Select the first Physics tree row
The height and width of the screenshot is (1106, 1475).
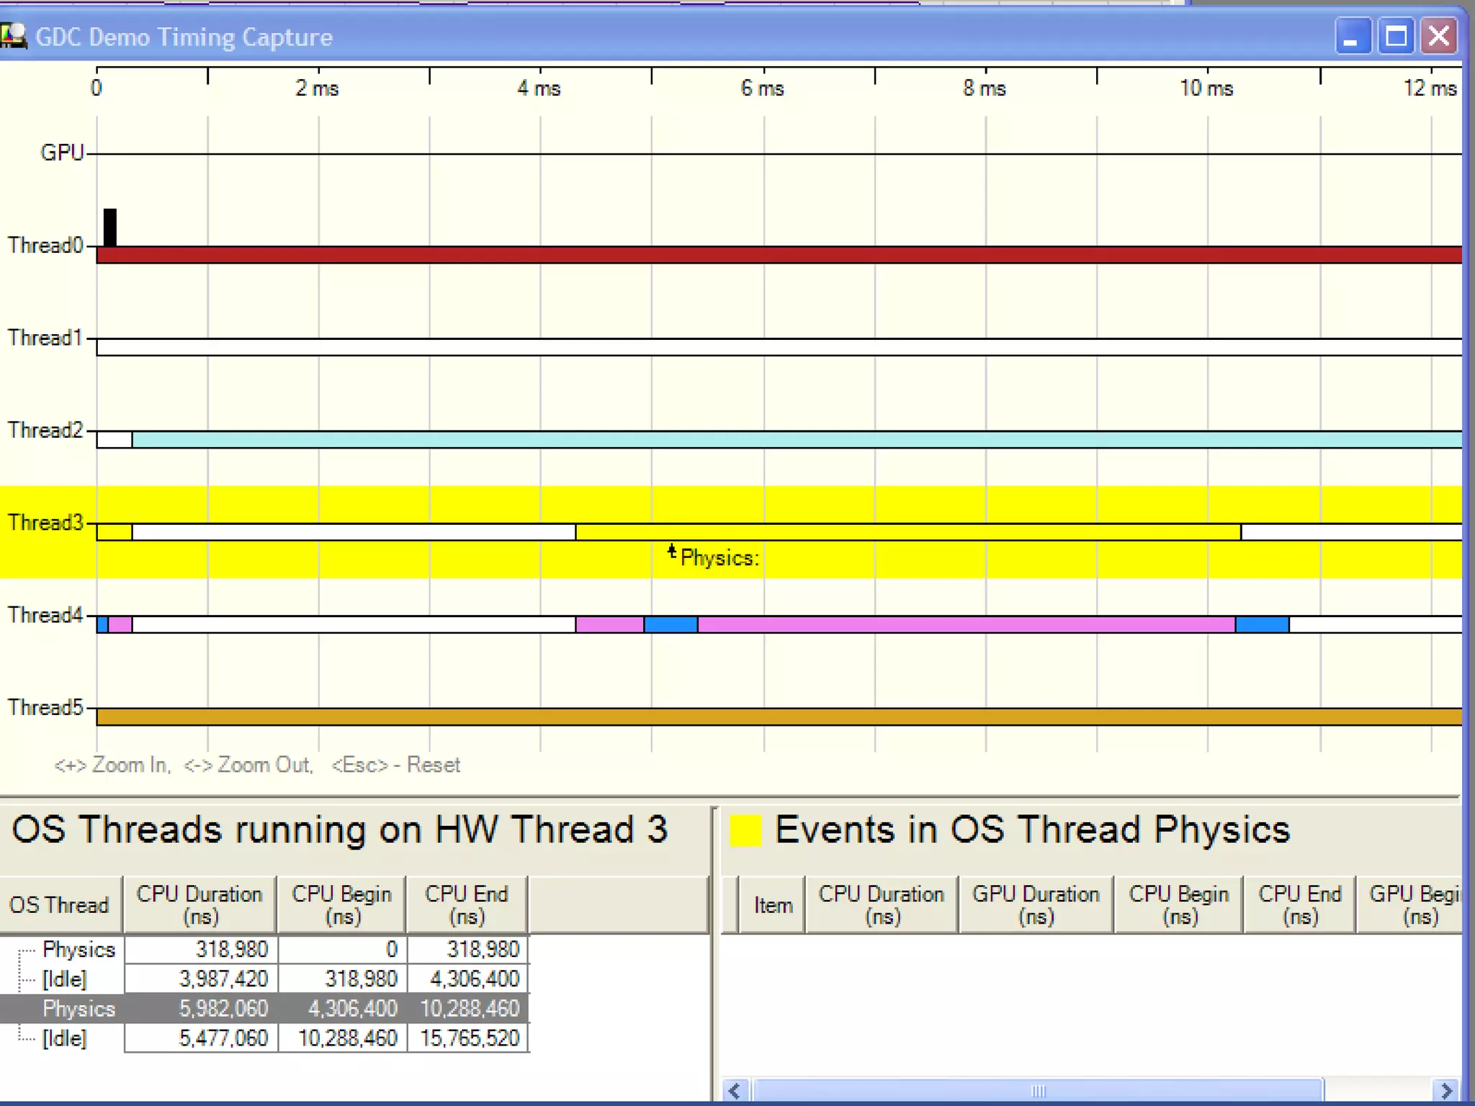pyautogui.click(x=78, y=950)
